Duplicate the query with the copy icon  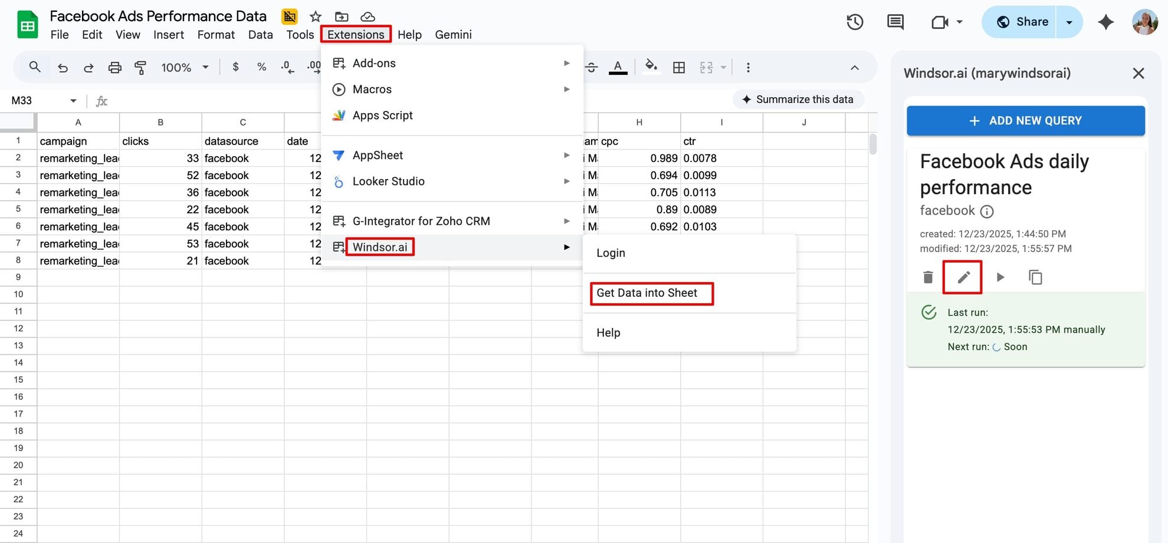click(1036, 277)
